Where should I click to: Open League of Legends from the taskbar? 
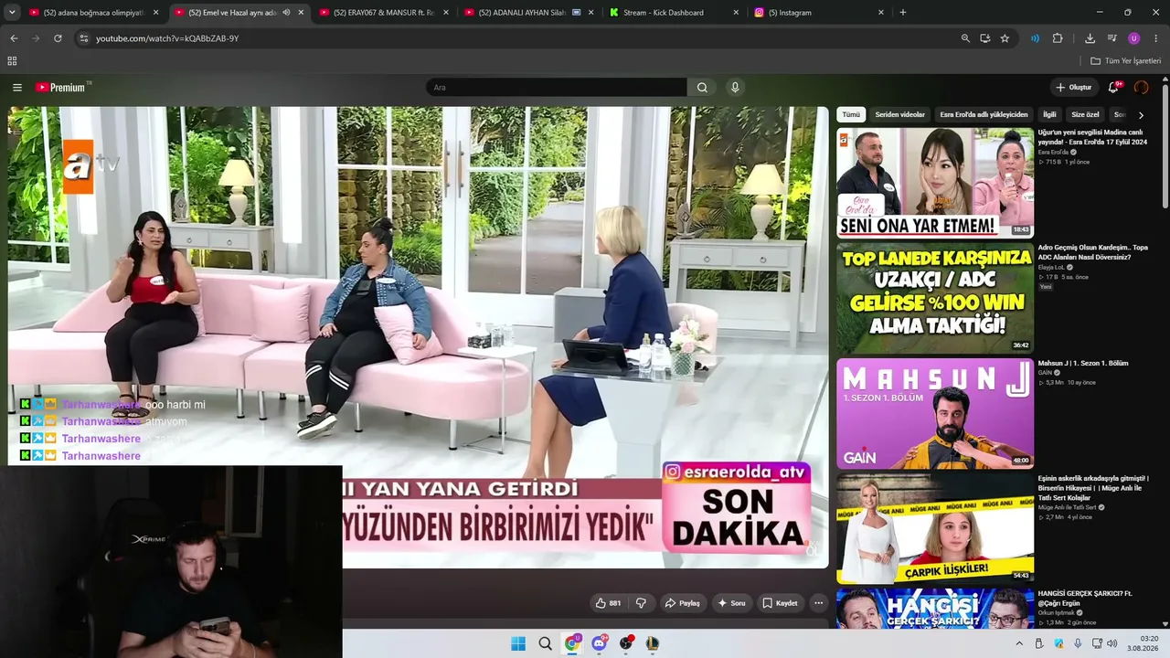653,643
